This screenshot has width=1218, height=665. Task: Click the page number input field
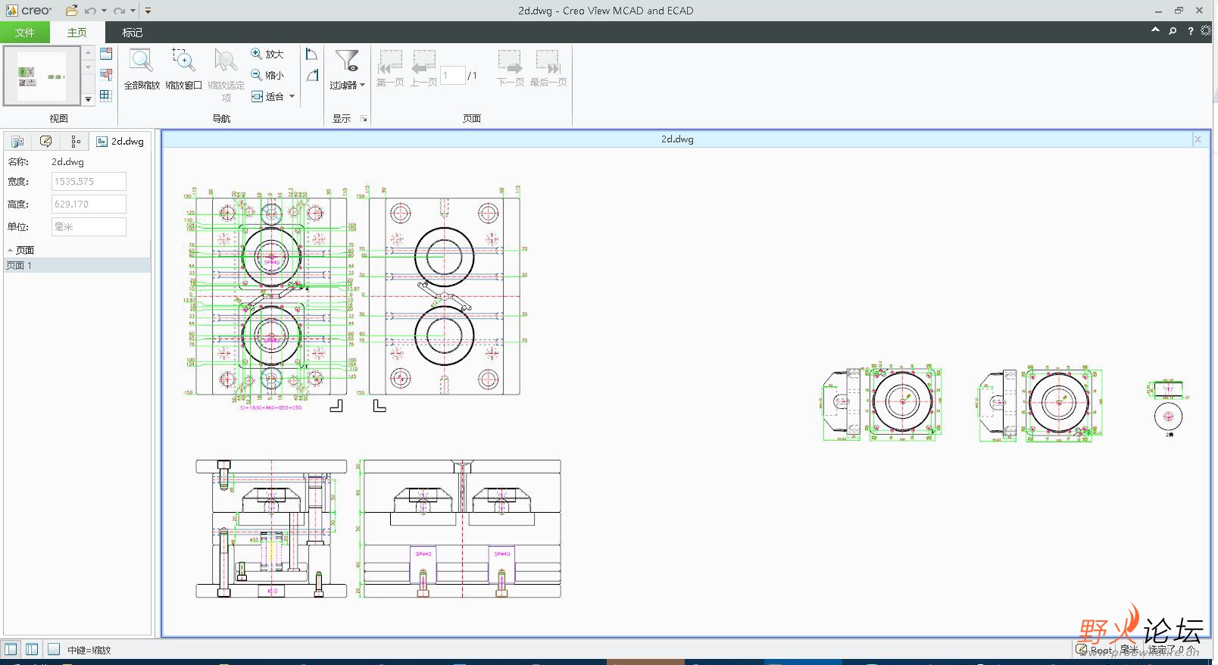click(x=452, y=75)
